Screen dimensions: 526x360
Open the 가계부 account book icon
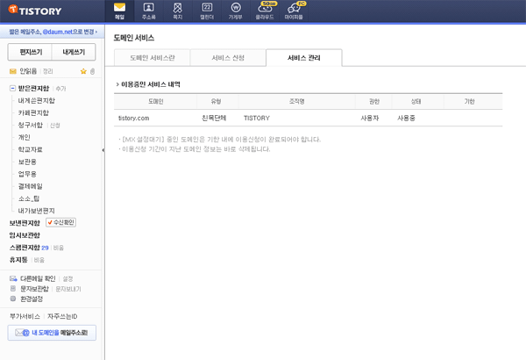click(236, 11)
